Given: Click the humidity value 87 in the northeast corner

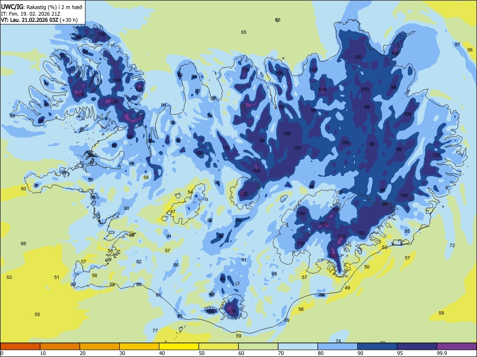Looking at the screenshot, I should point(457,44).
